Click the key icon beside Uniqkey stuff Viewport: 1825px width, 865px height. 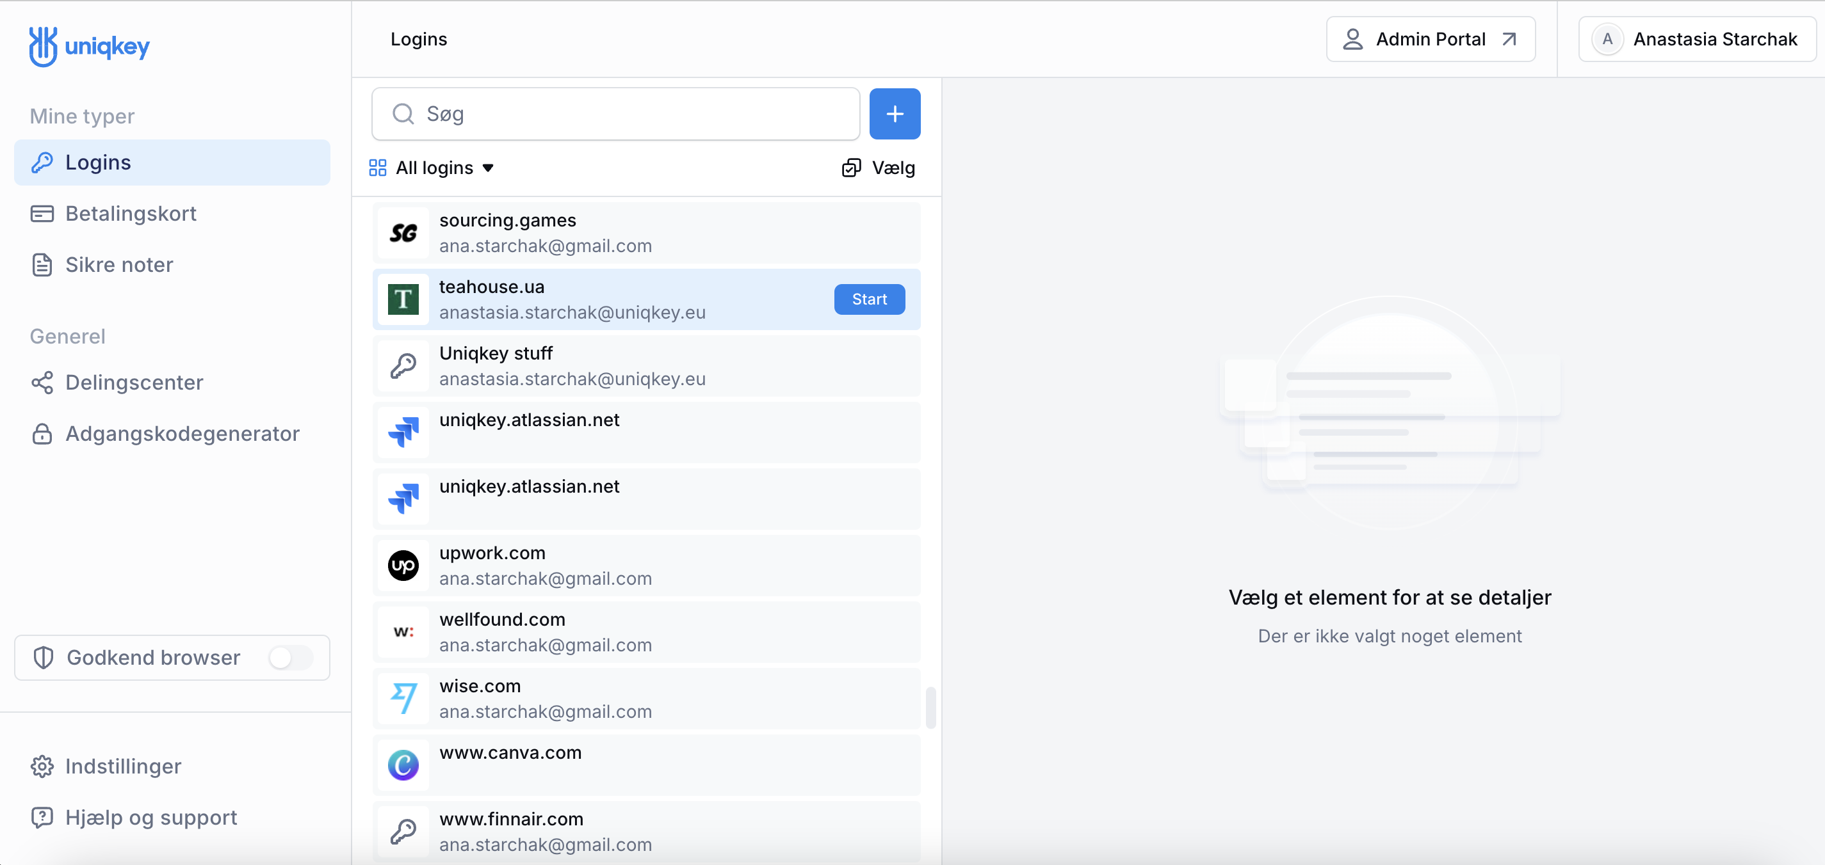coord(403,366)
